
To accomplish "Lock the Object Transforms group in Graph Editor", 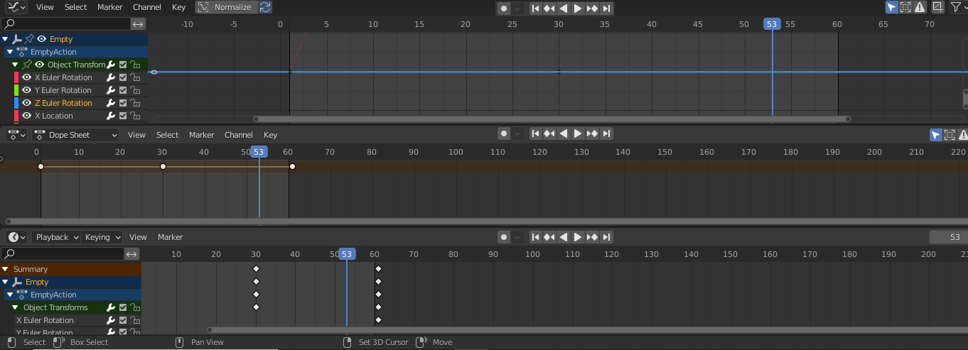I will point(134,65).
